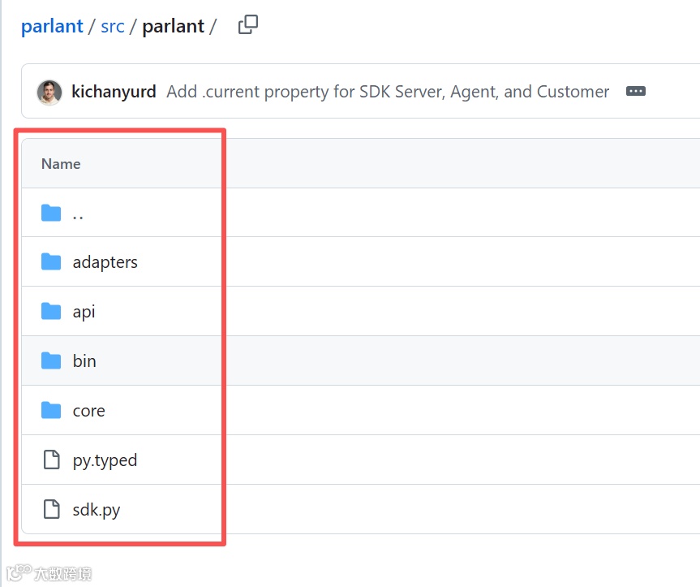Open kichanyurd's user profile link
Image resolution: width=700 pixels, height=587 pixels.
click(x=114, y=92)
